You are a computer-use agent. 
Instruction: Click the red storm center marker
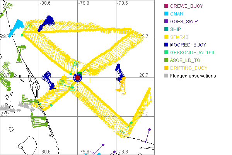coord(77,77)
